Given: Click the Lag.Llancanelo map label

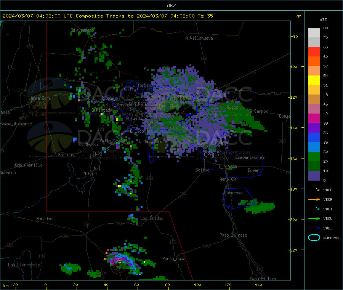Looking at the screenshot, I should 24,265.
